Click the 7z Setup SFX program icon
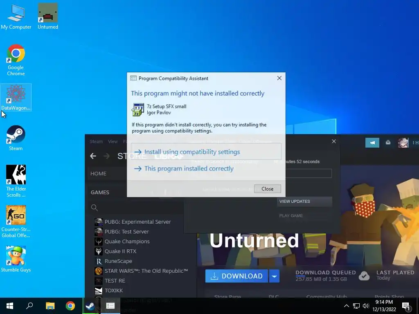Image resolution: width=419 pixels, height=314 pixels. [x=137, y=110]
